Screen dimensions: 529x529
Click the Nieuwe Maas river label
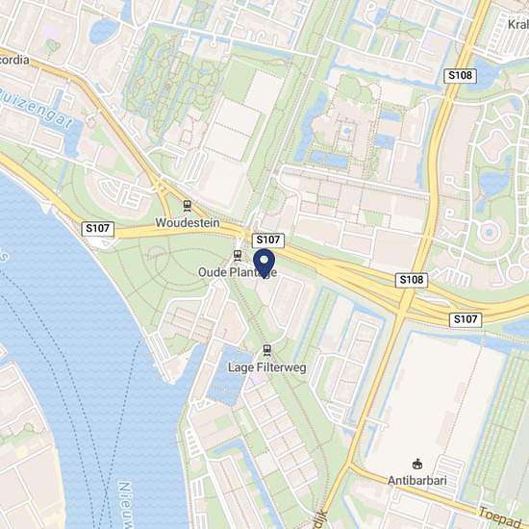click(124, 505)
